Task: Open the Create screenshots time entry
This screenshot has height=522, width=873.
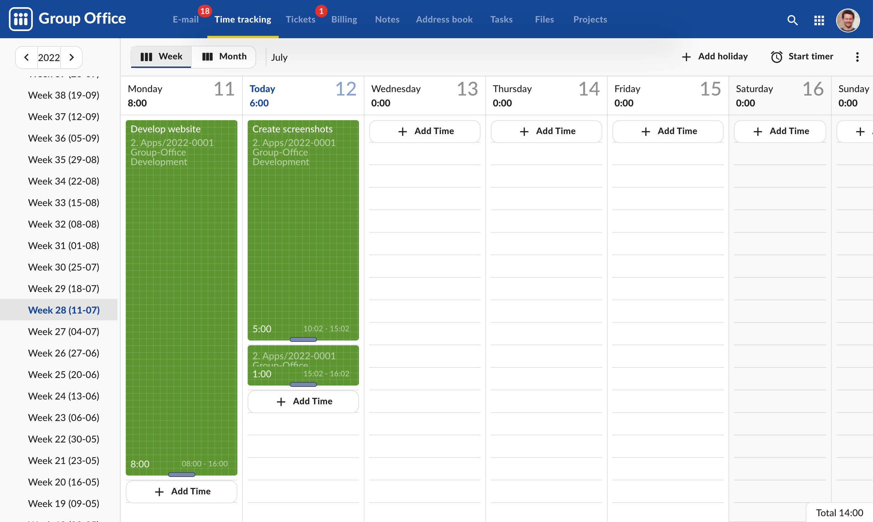Action: pos(303,229)
